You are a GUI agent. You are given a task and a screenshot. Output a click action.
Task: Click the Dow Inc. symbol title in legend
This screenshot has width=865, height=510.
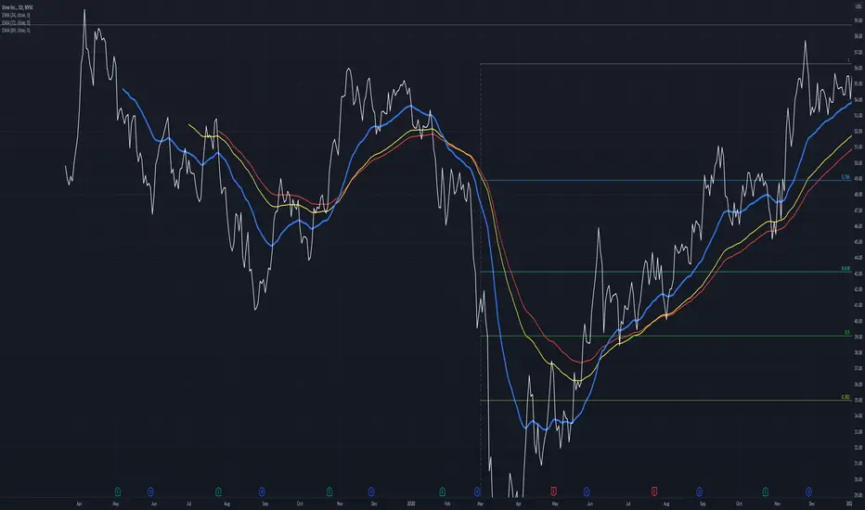click(x=17, y=7)
